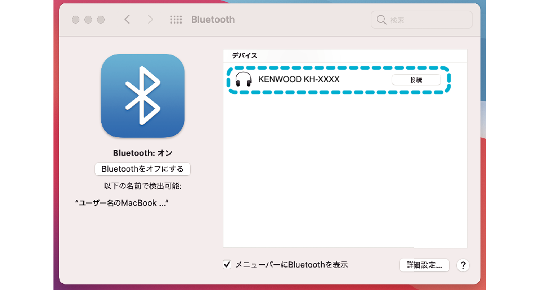Toggle メニューバーにBluetoothを表示 checkbox
Viewport: 539px width, 290px height.
coord(227,265)
